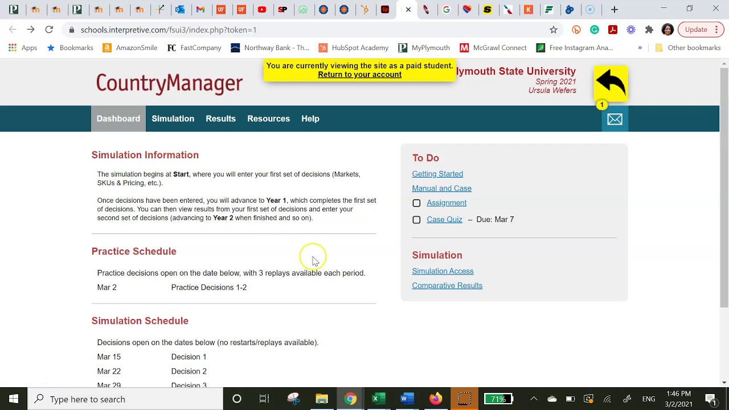Click the address bar URL field
This screenshot has width=729, height=410.
[x=313, y=30]
